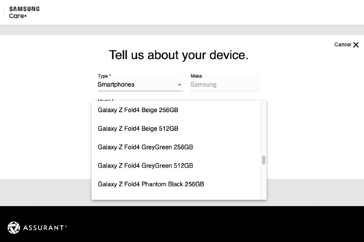
Task: Click the model list scrollbar thumb
Action: pyautogui.click(x=263, y=160)
